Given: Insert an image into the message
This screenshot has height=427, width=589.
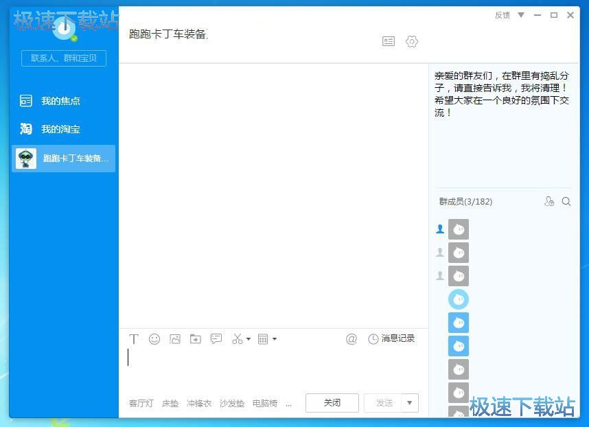Looking at the screenshot, I should tap(175, 338).
